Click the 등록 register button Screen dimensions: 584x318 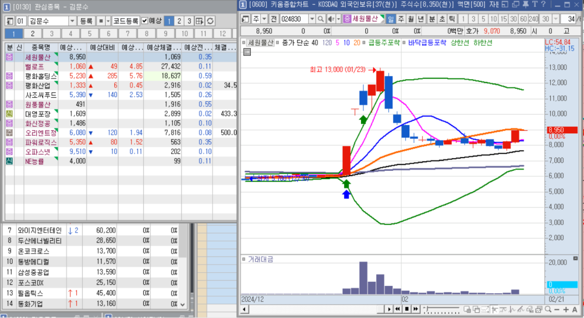click(86, 21)
